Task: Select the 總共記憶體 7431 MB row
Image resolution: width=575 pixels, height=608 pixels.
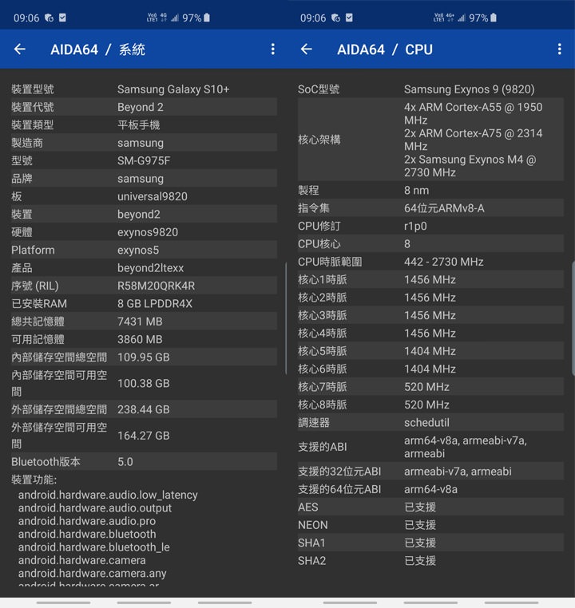Action: (x=144, y=321)
